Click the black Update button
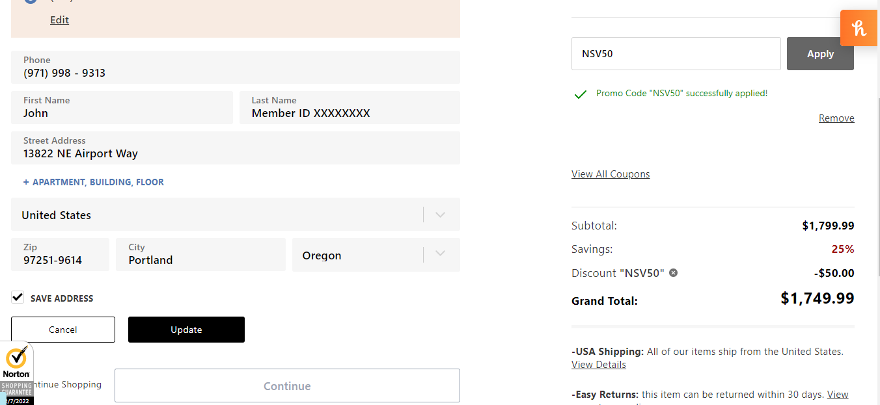Screen dimensions: 880x405 186,330
